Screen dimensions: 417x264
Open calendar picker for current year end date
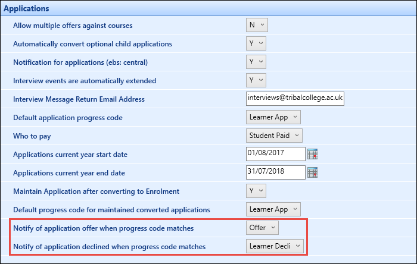coord(312,172)
